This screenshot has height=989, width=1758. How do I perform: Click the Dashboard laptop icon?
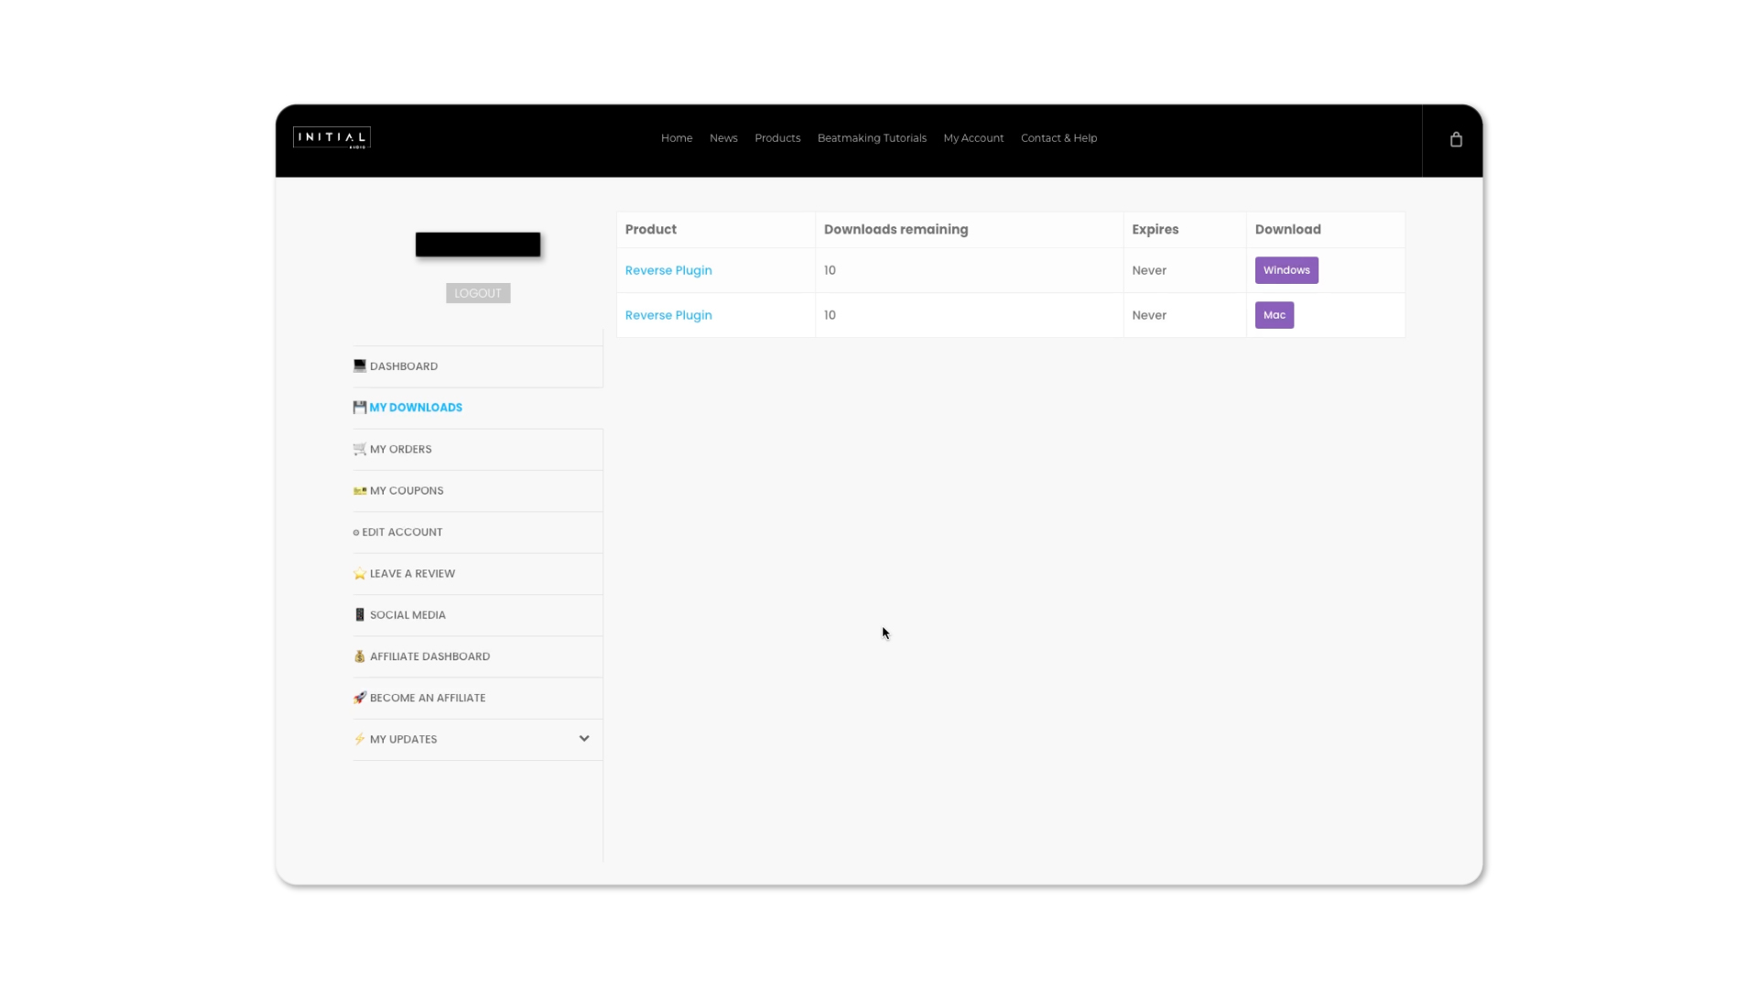pos(359,365)
